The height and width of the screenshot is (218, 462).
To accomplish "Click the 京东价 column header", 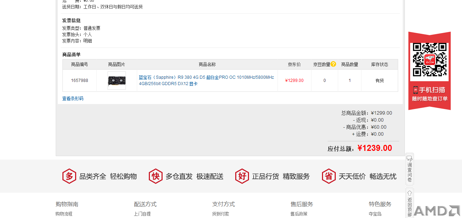I will click(x=294, y=64).
